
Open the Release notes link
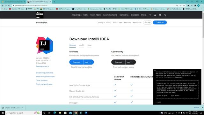click(x=42, y=66)
